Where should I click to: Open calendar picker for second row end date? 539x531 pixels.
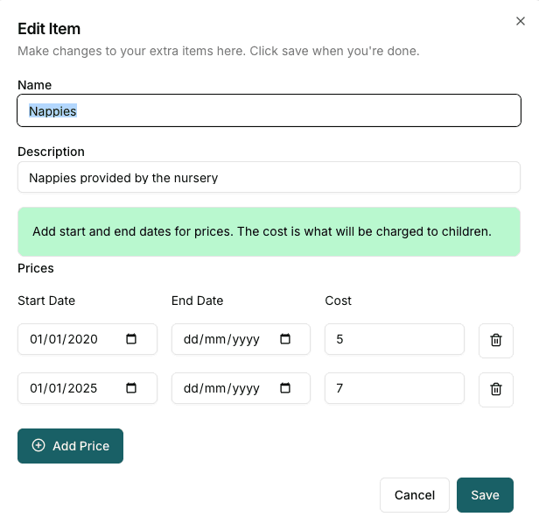coord(285,388)
